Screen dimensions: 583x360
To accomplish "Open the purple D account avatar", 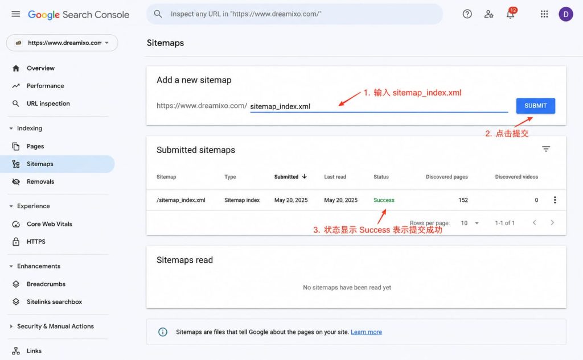I will [565, 14].
